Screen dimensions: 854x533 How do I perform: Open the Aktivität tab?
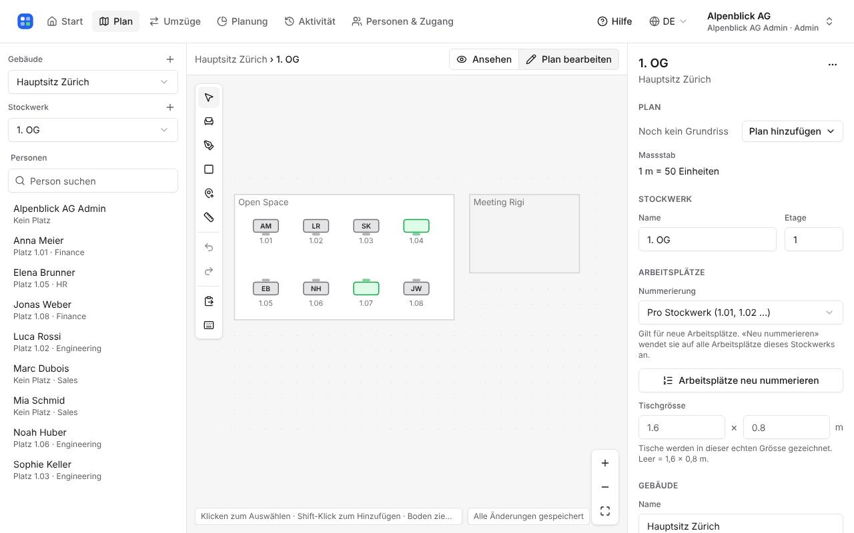310,21
